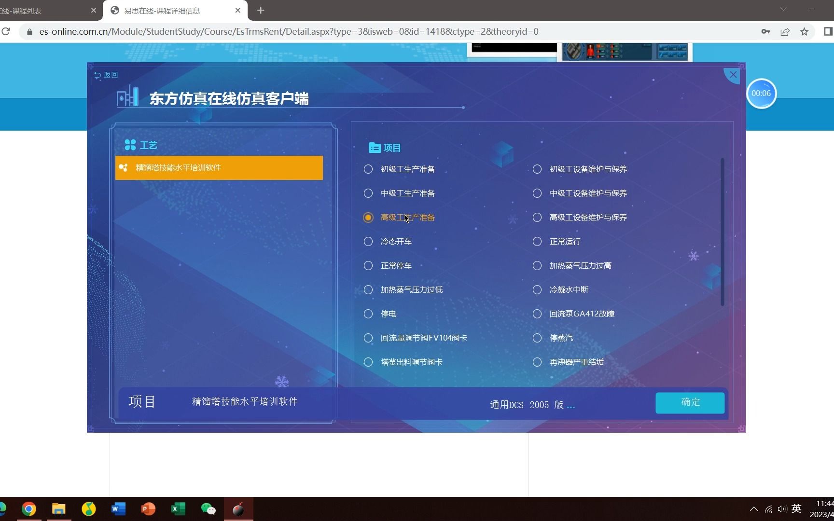The height and width of the screenshot is (521, 834).
Task: Close the 课程列表 browser tab
Action: tap(94, 10)
